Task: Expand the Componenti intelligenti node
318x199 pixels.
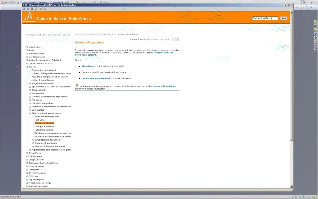Action: click(33, 143)
